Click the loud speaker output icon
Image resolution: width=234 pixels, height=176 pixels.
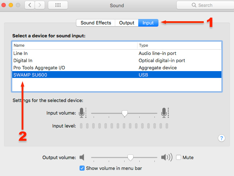click(166, 157)
